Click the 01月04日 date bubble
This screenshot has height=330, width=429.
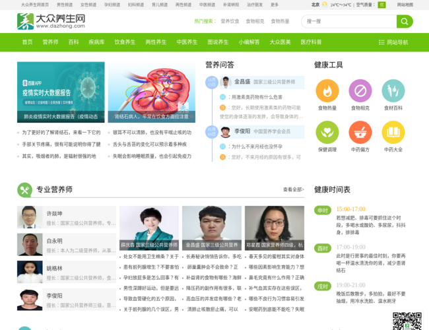coord(211,132)
